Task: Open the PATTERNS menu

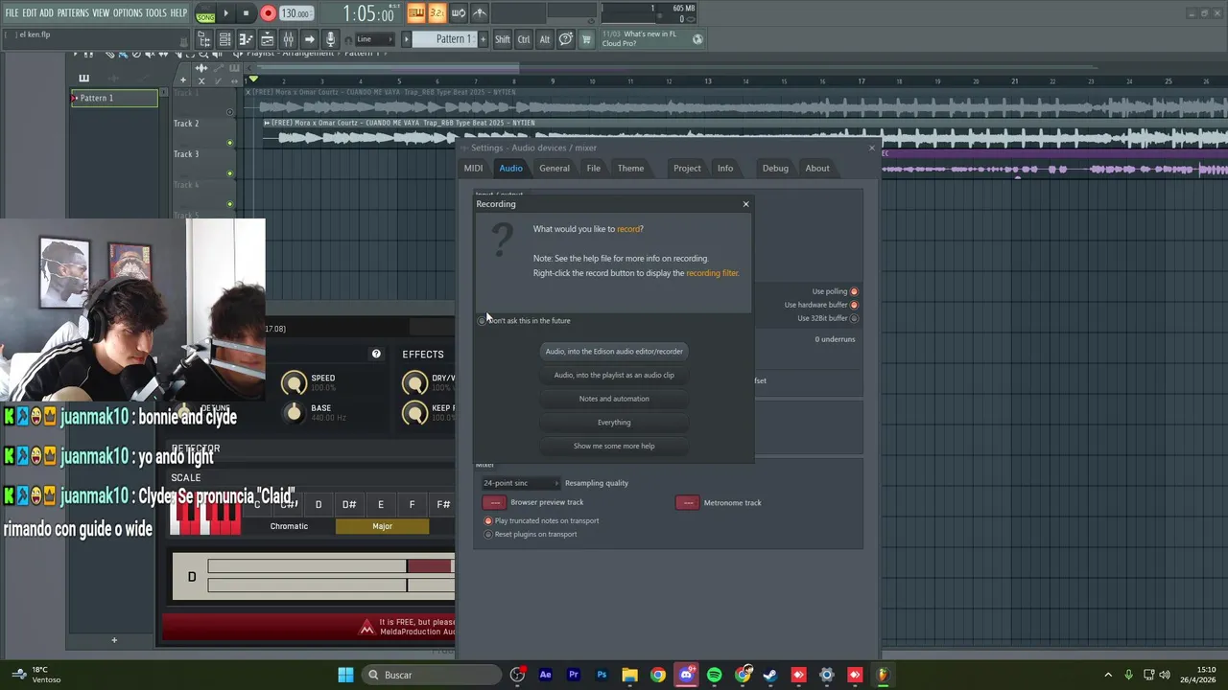Action: 73,12
